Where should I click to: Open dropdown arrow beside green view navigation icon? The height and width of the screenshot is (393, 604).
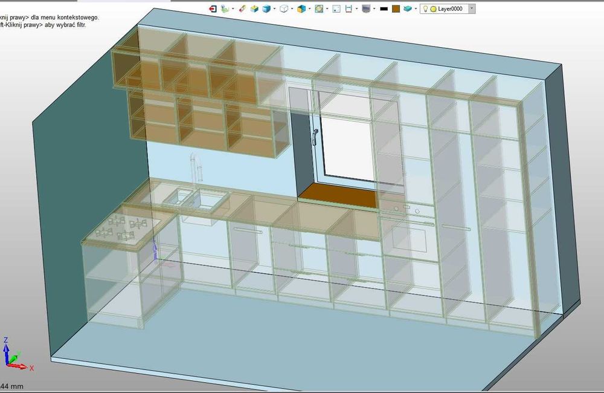click(233, 8)
